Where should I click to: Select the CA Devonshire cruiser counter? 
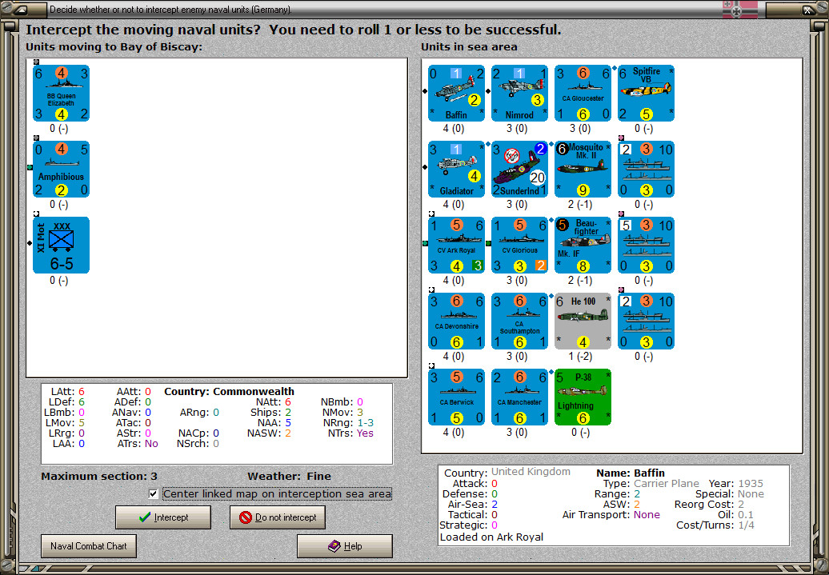[x=456, y=321]
